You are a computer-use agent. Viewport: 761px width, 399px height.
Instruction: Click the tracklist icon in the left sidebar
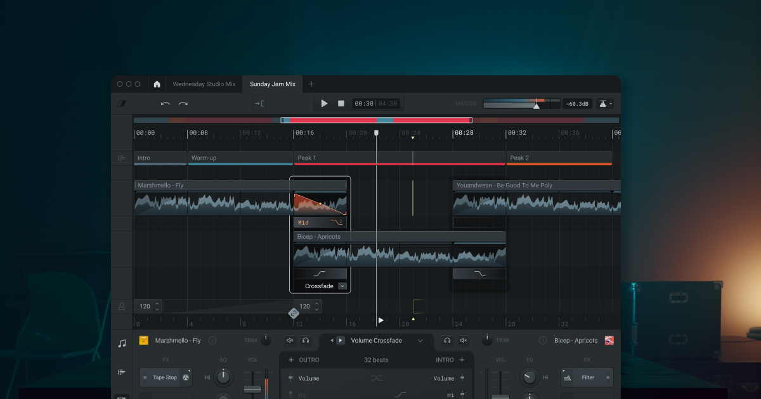122,372
